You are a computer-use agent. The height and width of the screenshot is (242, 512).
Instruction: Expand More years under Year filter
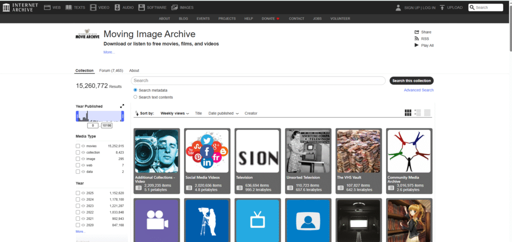(x=80, y=231)
